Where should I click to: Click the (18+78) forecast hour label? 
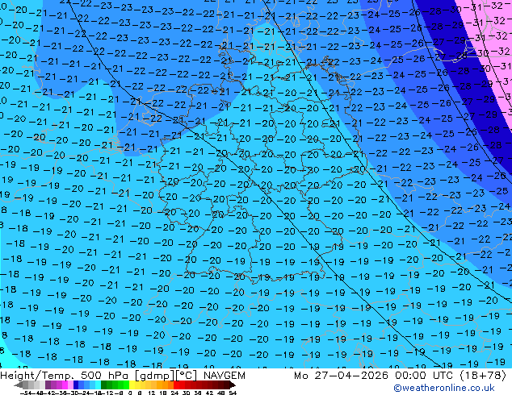click(x=483, y=376)
